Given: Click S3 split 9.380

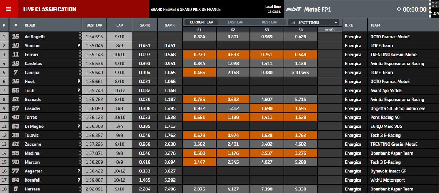Looking at the screenshot, I should [x=267, y=73].
